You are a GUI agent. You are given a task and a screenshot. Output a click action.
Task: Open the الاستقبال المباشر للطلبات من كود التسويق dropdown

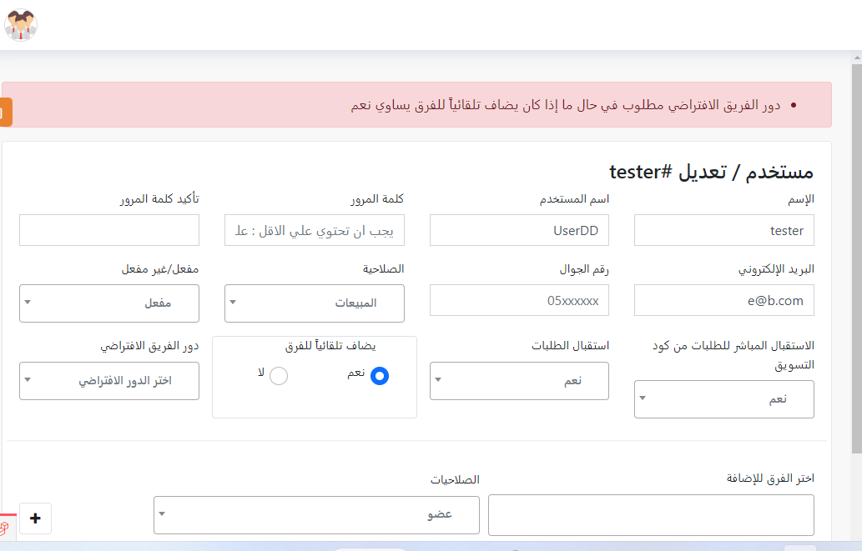pos(723,399)
